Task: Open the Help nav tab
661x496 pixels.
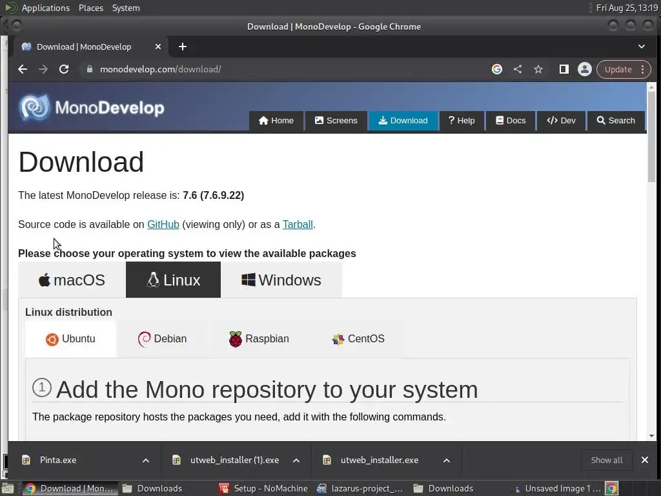Action: point(462,121)
